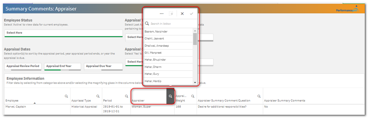Click the Period column header
Image resolution: width=368 pixels, height=118 pixels.
[x=108, y=100]
